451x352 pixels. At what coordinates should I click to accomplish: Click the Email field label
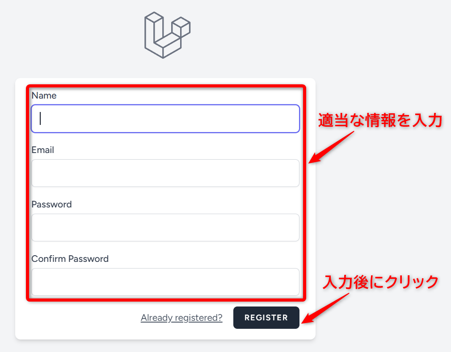coord(43,150)
